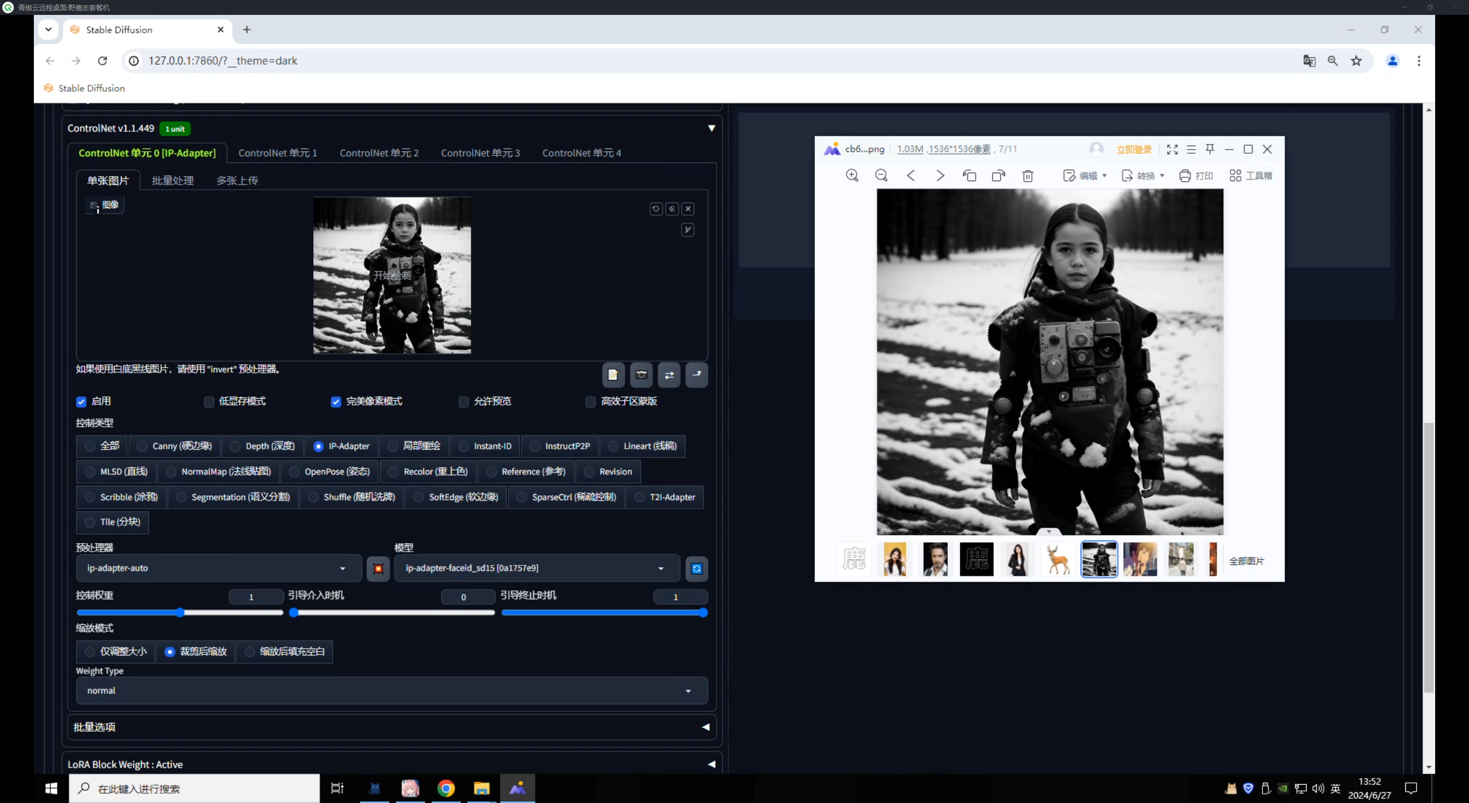Image resolution: width=1469 pixels, height=803 pixels.
Task: Click 全部图片 in image viewer
Action: click(x=1247, y=561)
